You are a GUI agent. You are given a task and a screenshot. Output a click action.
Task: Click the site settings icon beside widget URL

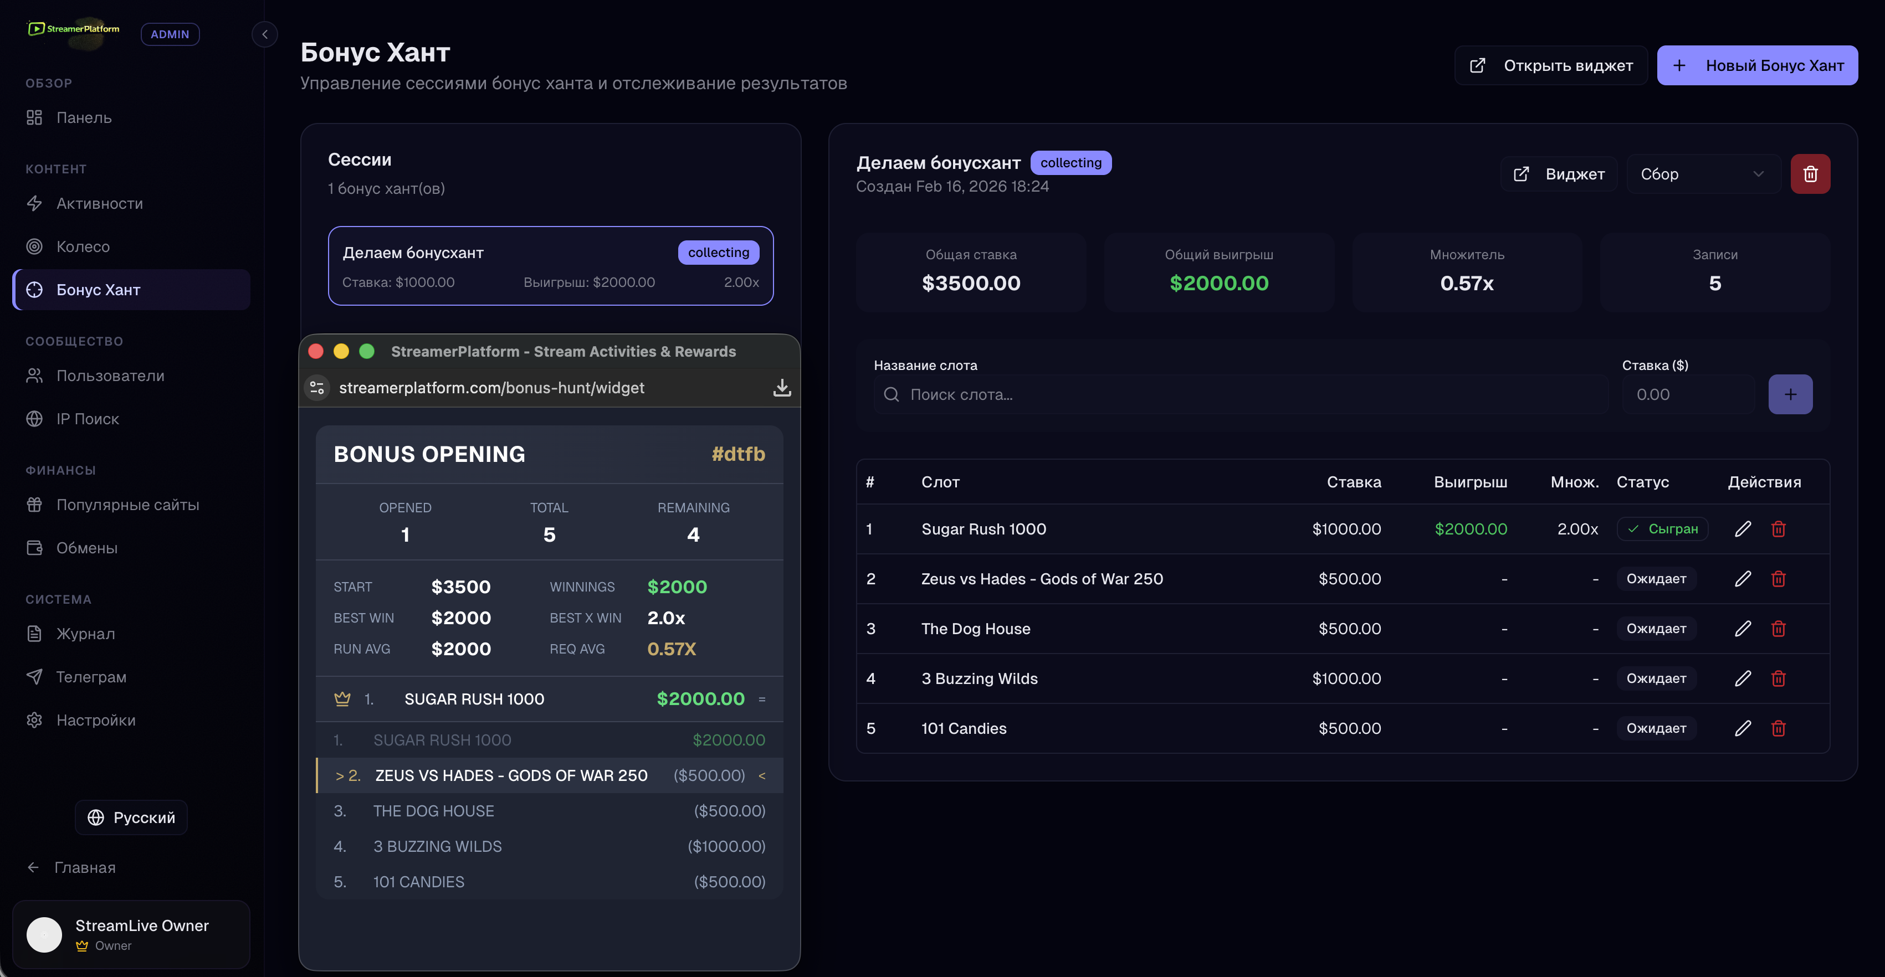(317, 388)
